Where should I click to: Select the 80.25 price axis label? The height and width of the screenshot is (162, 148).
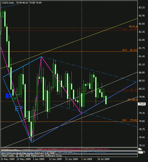pos(142,89)
